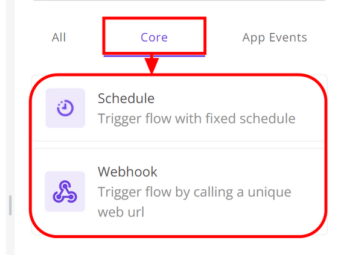Click the light purple Webhook icon tile
Image resolution: width=338 pixels, height=255 pixels.
(65, 192)
